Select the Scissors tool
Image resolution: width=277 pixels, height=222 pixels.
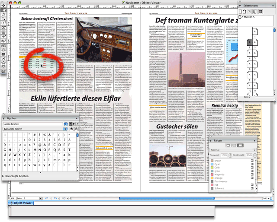click(x=3, y=59)
